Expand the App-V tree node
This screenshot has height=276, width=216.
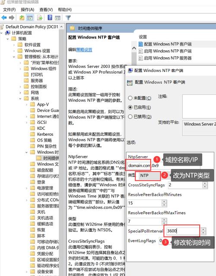[27, 105]
